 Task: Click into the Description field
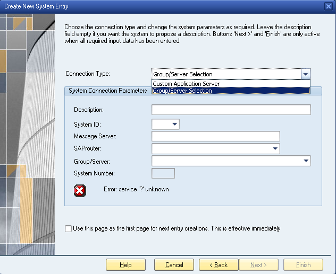(x=231, y=110)
